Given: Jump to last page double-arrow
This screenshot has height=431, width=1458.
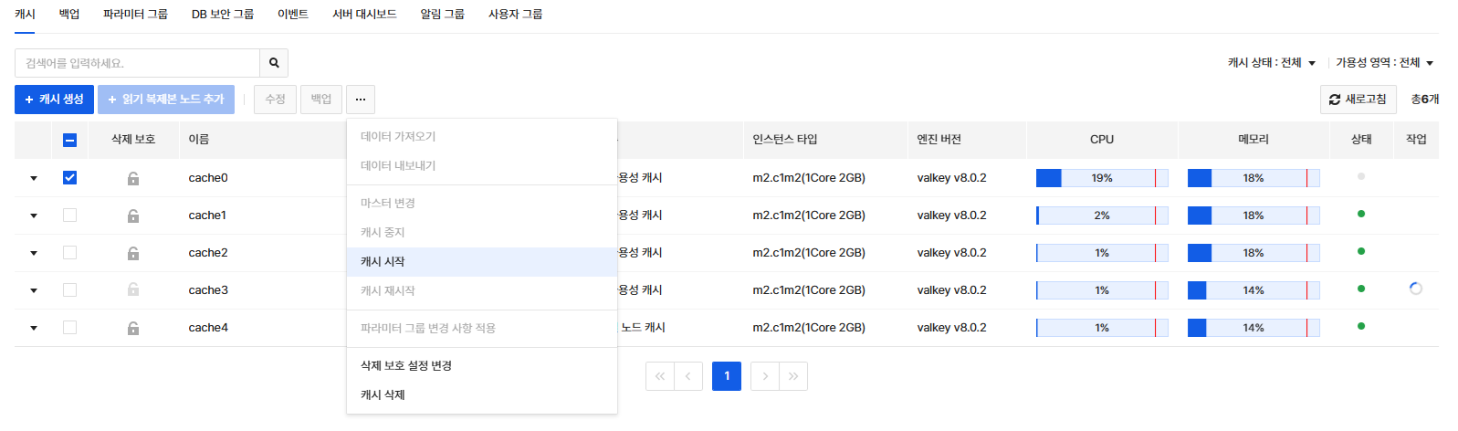Looking at the screenshot, I should pyautogui.click(x=793, y=376).
